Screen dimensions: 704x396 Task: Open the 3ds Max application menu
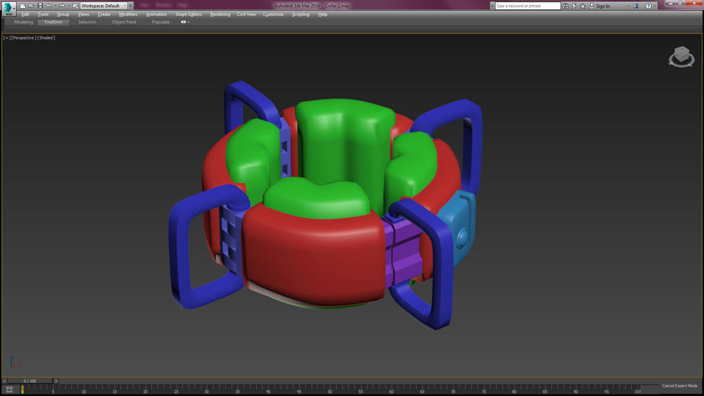coord(9,8)
